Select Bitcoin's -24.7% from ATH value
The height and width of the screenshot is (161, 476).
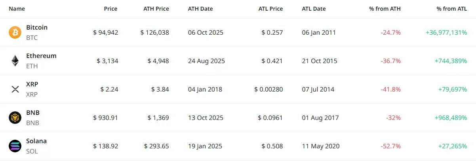390,32
